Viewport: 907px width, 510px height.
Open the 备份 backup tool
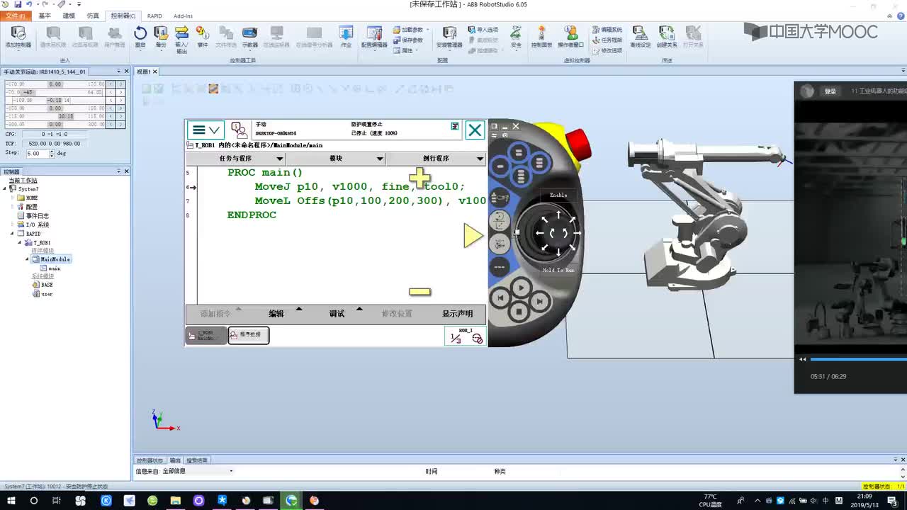pyautogui.click(x=161, y=37)
